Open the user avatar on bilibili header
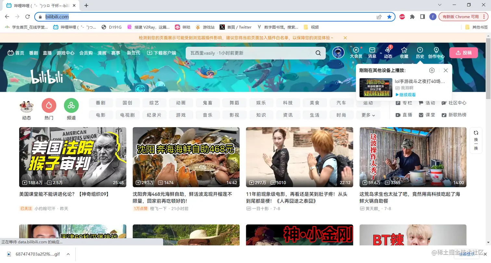 coord(338,53)
